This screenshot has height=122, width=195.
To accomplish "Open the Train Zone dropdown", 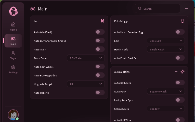I will click(x=86, y=58).
